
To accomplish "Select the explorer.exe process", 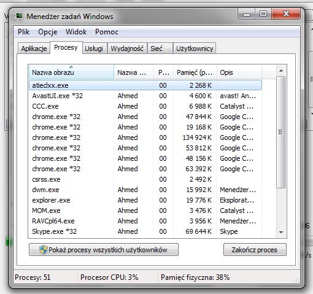I will tap(145, 200).
